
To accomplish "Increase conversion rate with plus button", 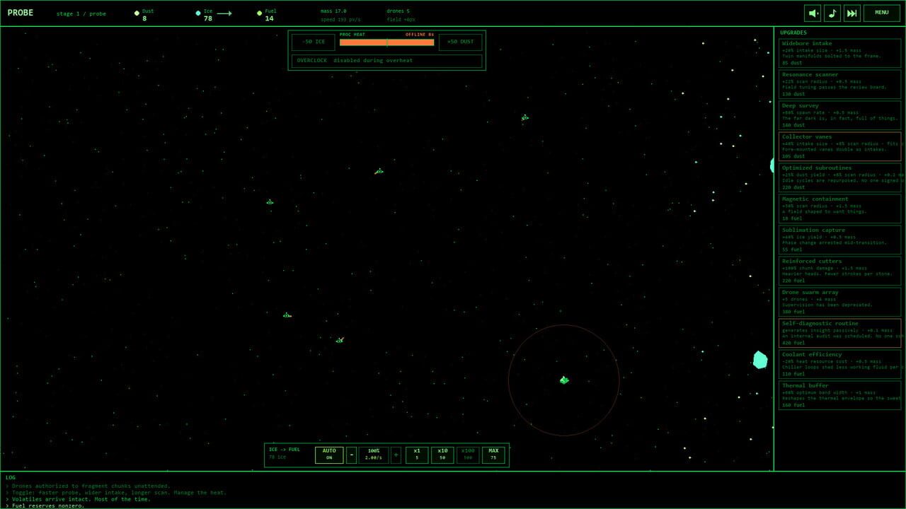I will [396, 455].
